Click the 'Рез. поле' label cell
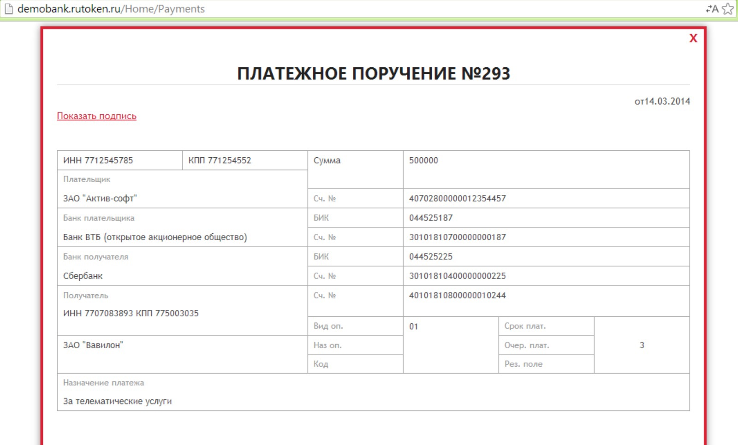Screen dimensions: 738x445 546,364
